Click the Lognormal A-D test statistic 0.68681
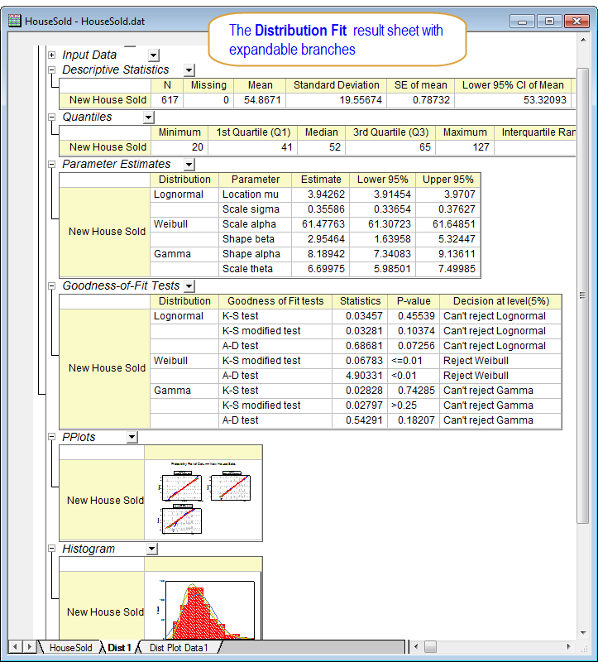Image resolution: width=598 pixels, height=662 pixels. click(360, 346)
